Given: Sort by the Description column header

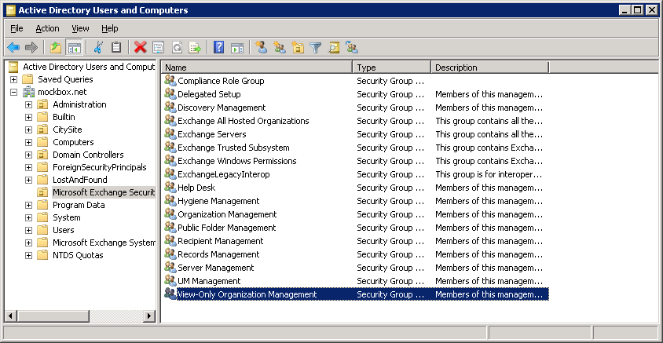Looking at the screenshot, I should [489, 68].
